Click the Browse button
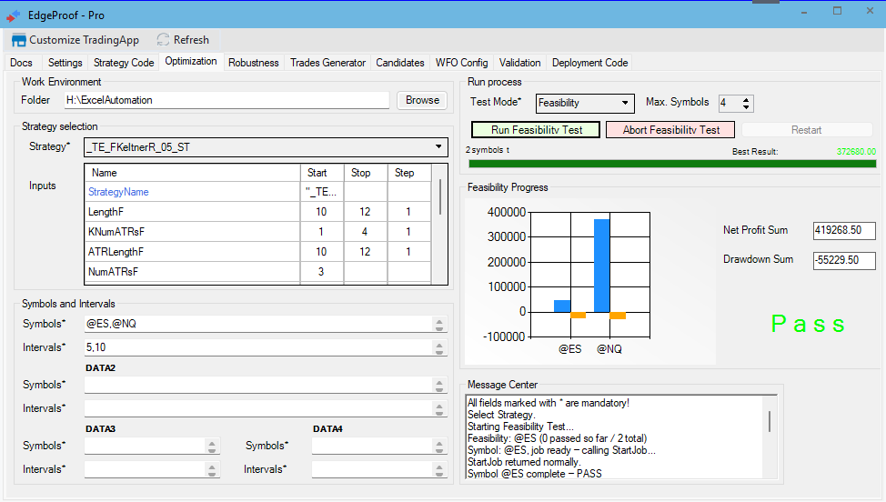Viewport: 886px width, 502px height. [422, 100]
